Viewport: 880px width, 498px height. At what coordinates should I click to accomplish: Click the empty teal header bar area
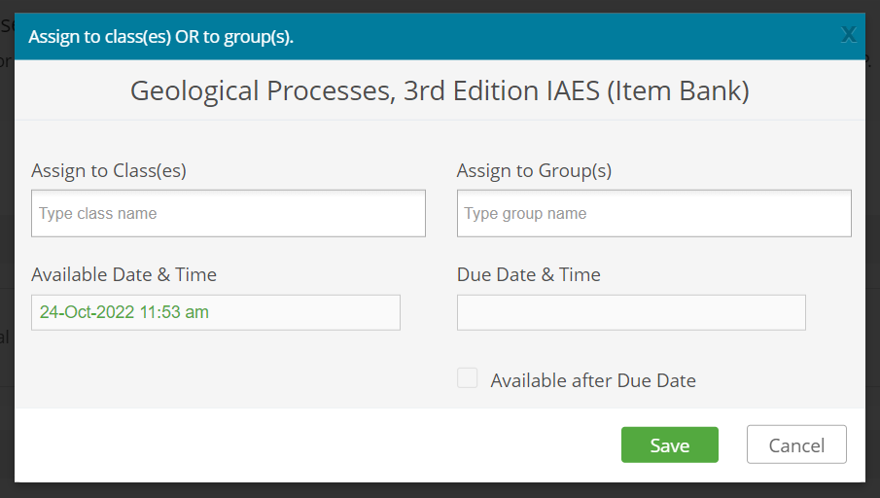pos(564,37)
